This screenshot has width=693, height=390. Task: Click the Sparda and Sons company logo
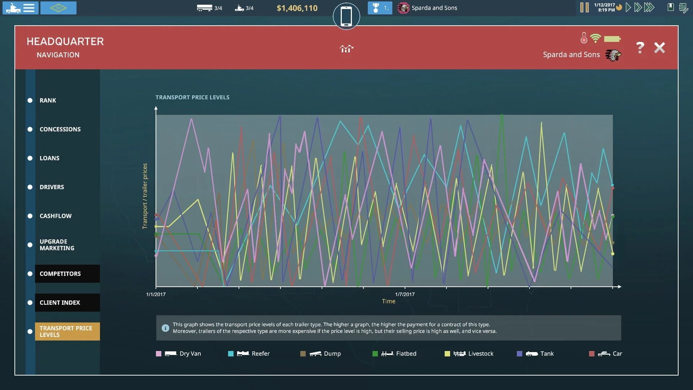403,7
